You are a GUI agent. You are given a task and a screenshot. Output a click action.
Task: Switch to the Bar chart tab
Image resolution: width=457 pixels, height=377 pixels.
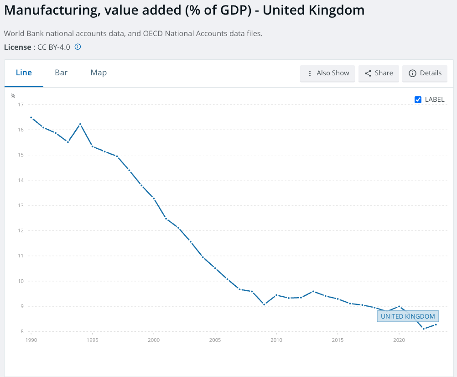tap(61, 73)
